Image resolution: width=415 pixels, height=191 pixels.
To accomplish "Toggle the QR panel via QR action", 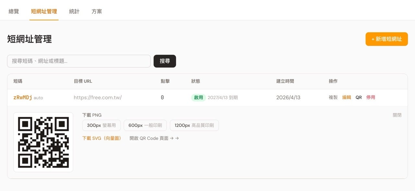I will click(x=359, y=97).
